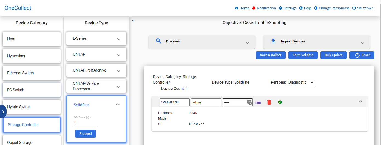381x145 pixels.
Task: Select the Hypervisor device category
Action: [x=32, y=56]
